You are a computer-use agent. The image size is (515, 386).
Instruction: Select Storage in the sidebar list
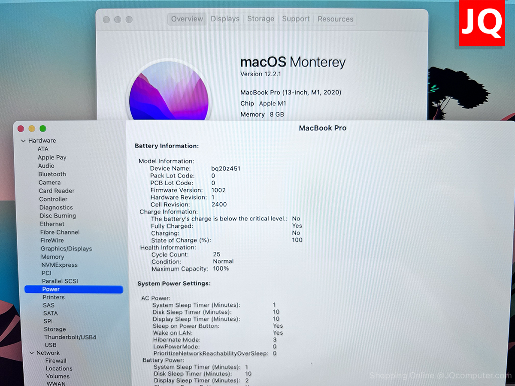click(x=55, y=329)
